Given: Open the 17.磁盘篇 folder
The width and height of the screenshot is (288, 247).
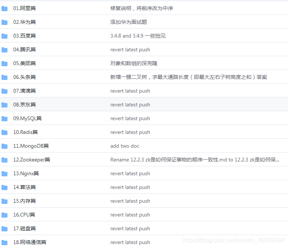Looking at the screenshot, I should point(24,228).
